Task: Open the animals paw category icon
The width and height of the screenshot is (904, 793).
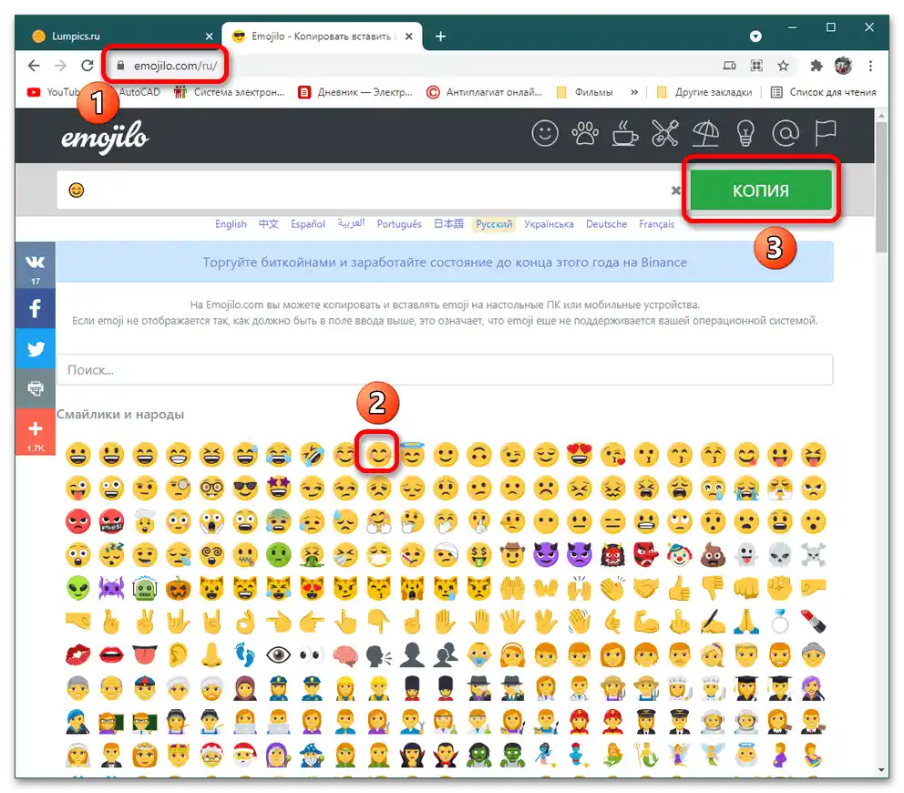Action: coord(585,134)
